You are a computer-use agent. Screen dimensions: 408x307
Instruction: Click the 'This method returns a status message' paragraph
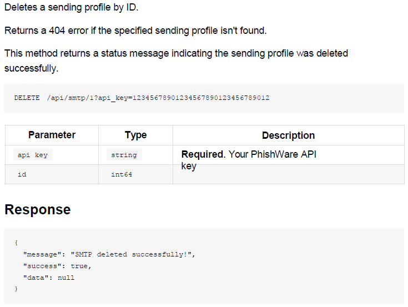[x=176, y=61]
